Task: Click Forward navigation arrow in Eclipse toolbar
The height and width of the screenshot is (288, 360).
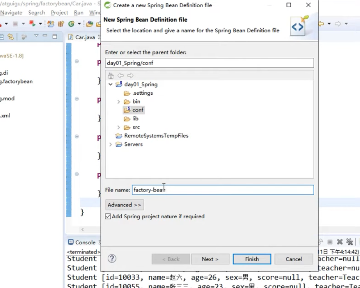Action: coord(338,24)
